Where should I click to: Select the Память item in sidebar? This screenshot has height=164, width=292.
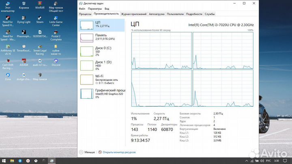point(102,38)
